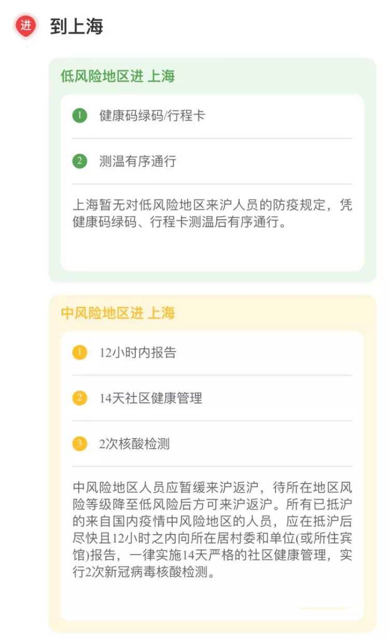Image resolution: width=389 pixels, height=639 pixels.
Task: Select the 到上海 page title
Action: pyautogui.click(x=76, y=26)
